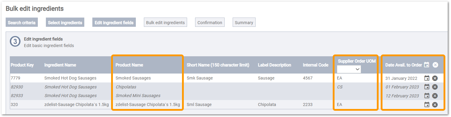Click the 4567 internal code cell
The width and height of the screenshot is (451, 117).
(x=317, y=78)
